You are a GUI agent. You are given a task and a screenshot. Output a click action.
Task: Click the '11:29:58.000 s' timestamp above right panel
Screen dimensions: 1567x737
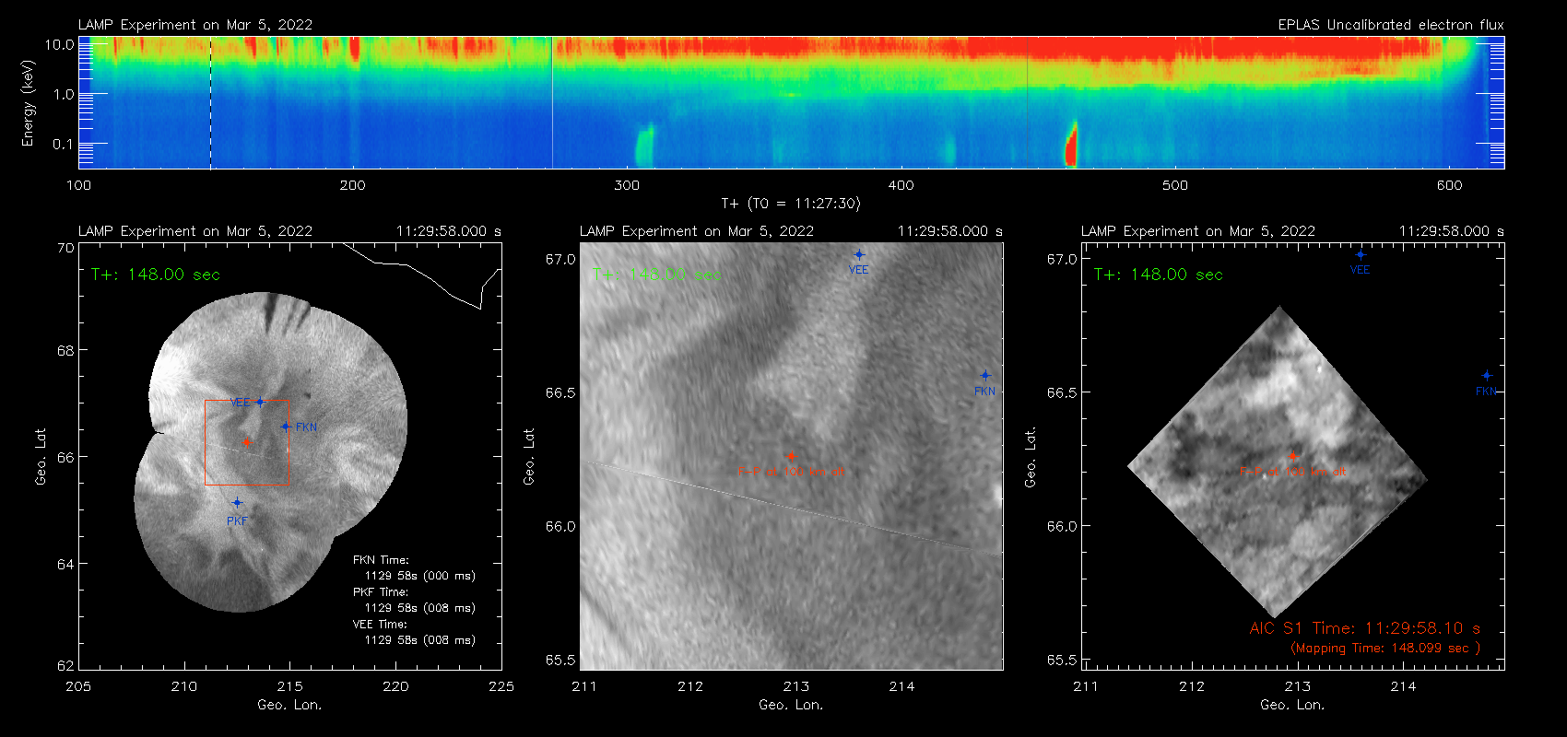pyautogui.click(x=1452, y=231)
